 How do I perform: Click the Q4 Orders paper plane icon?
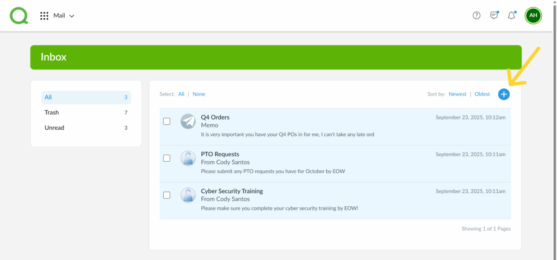(x=188, y=122)
